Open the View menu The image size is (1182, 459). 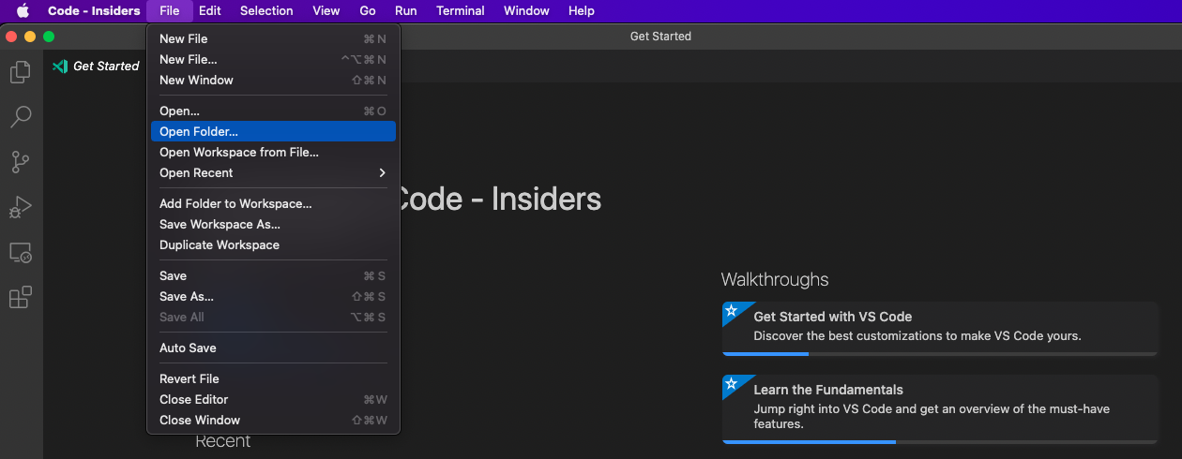[326, 11]
